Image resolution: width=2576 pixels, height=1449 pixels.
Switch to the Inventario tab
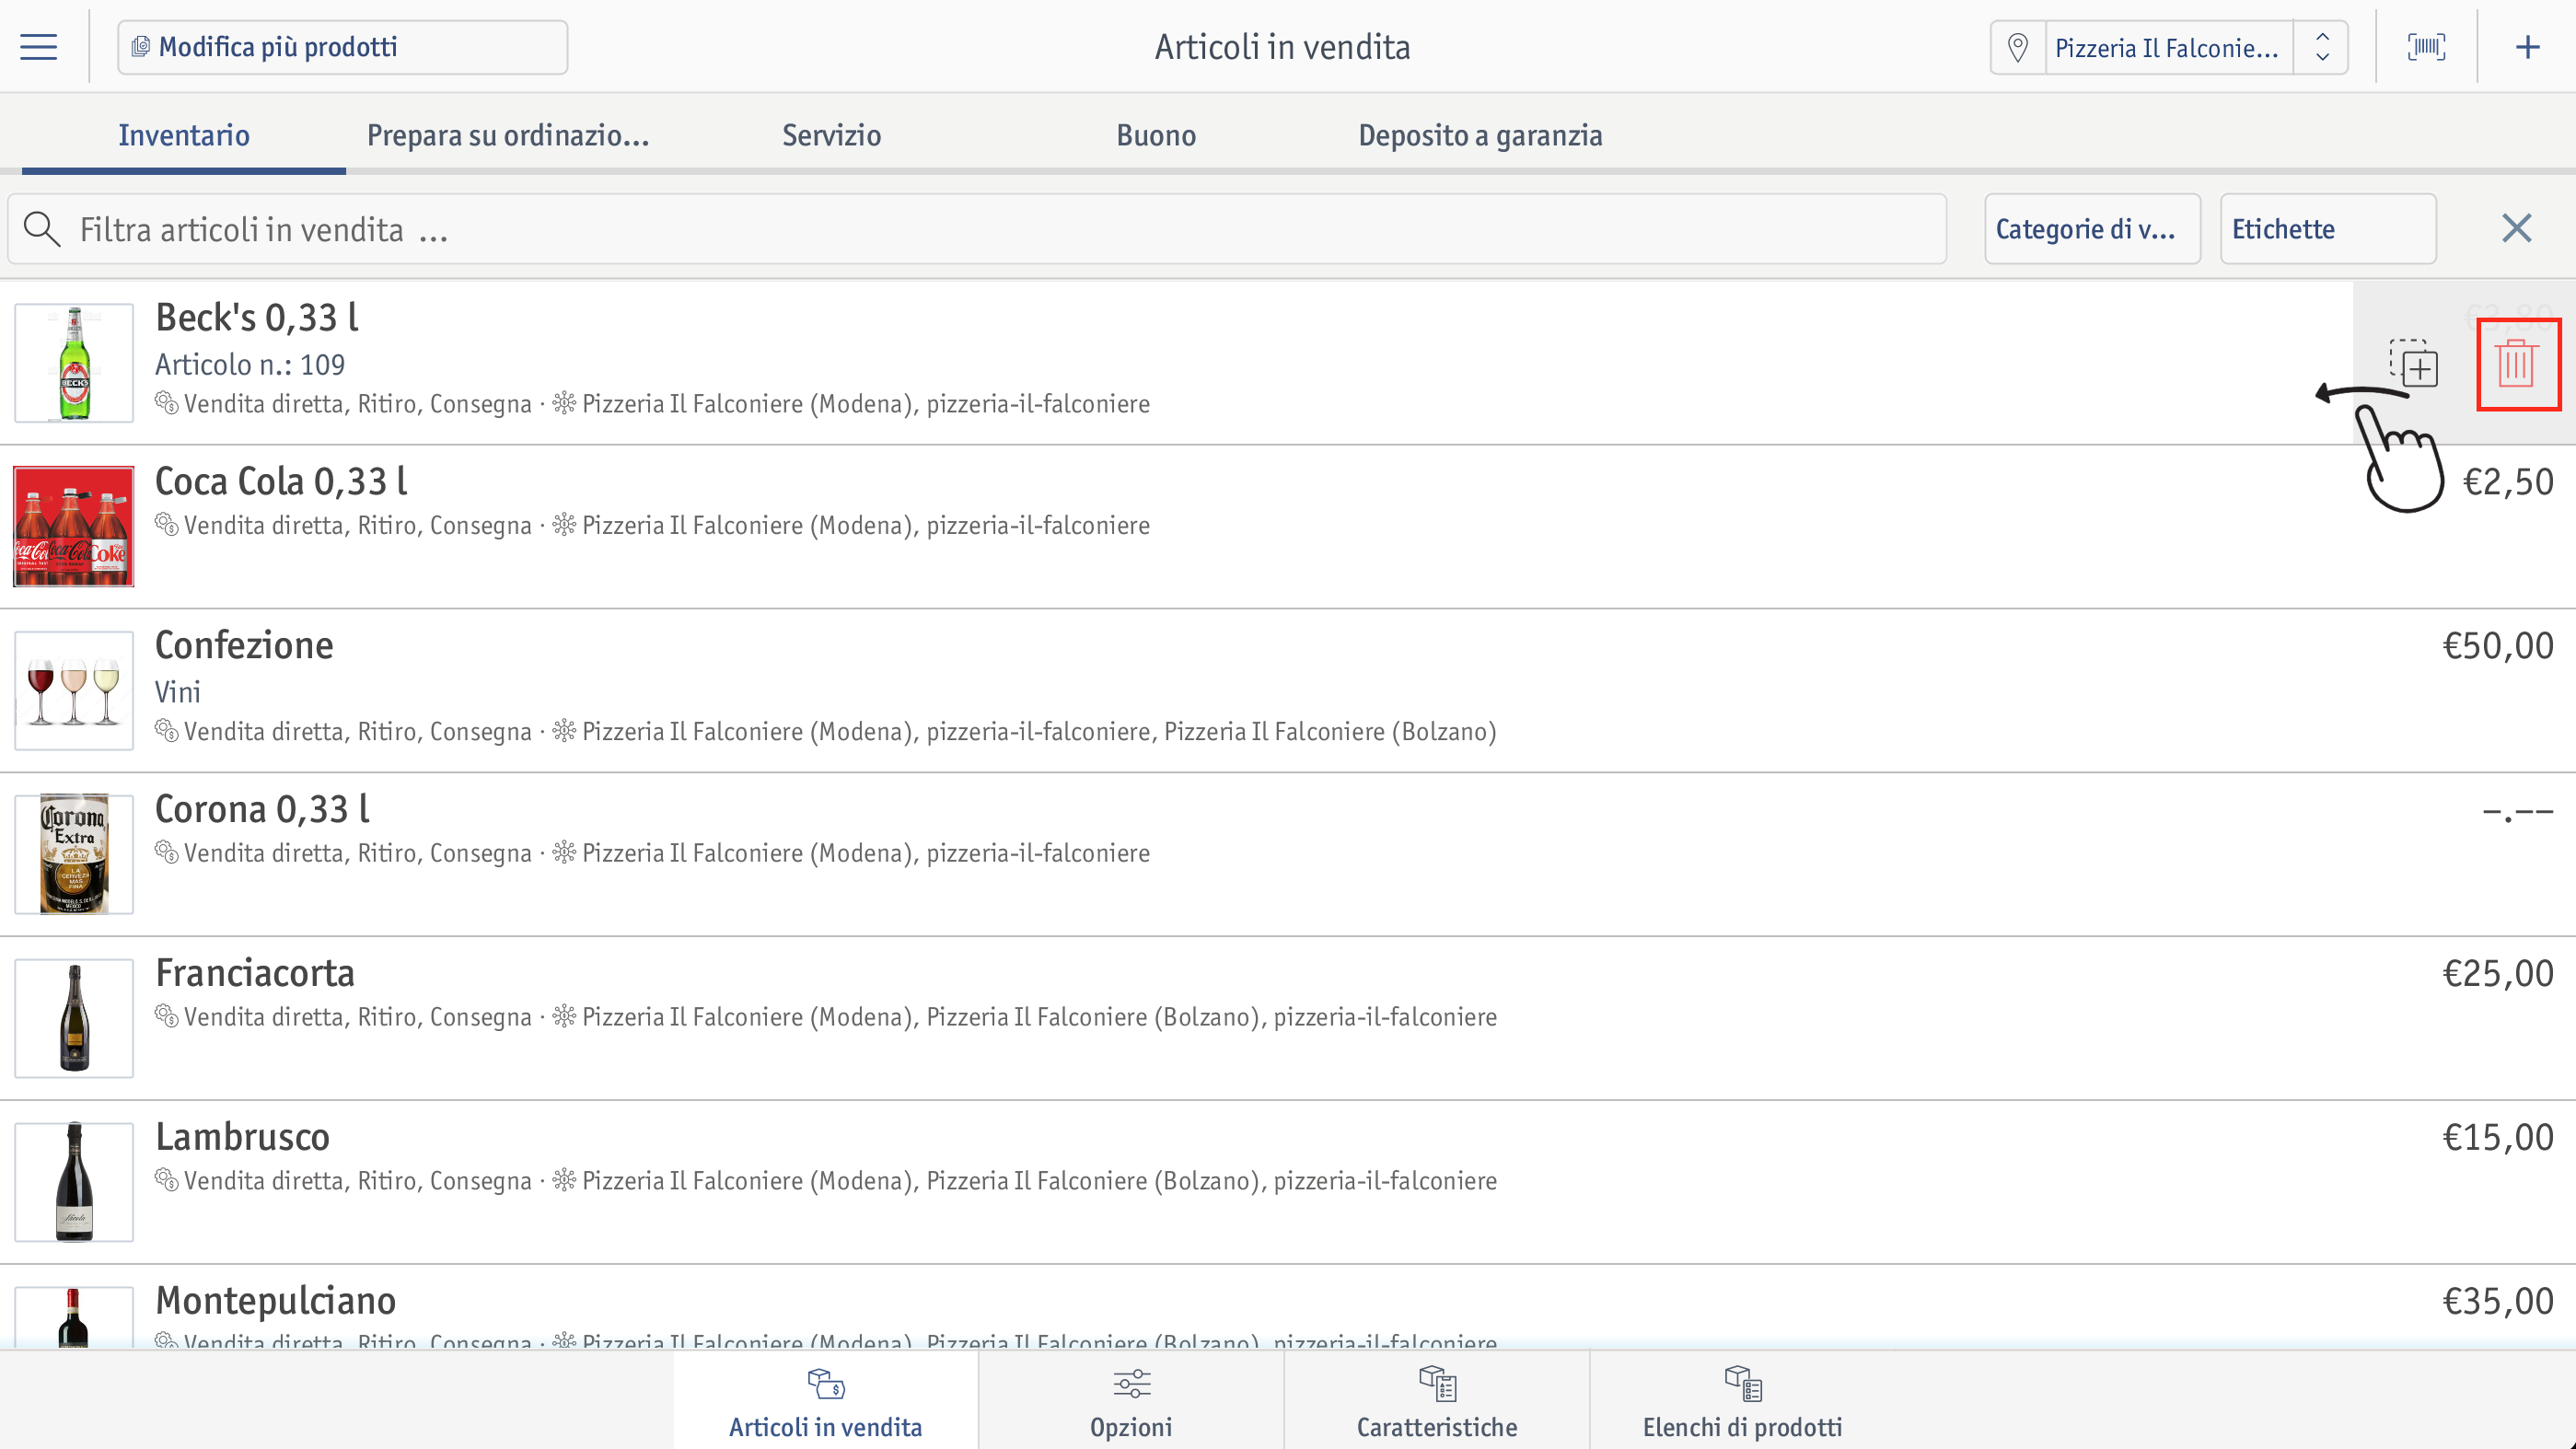(184, 135)
